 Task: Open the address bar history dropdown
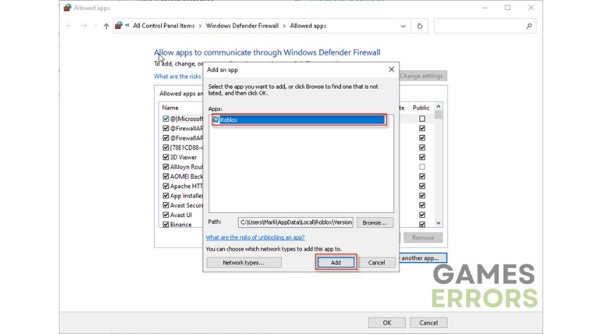403,26
